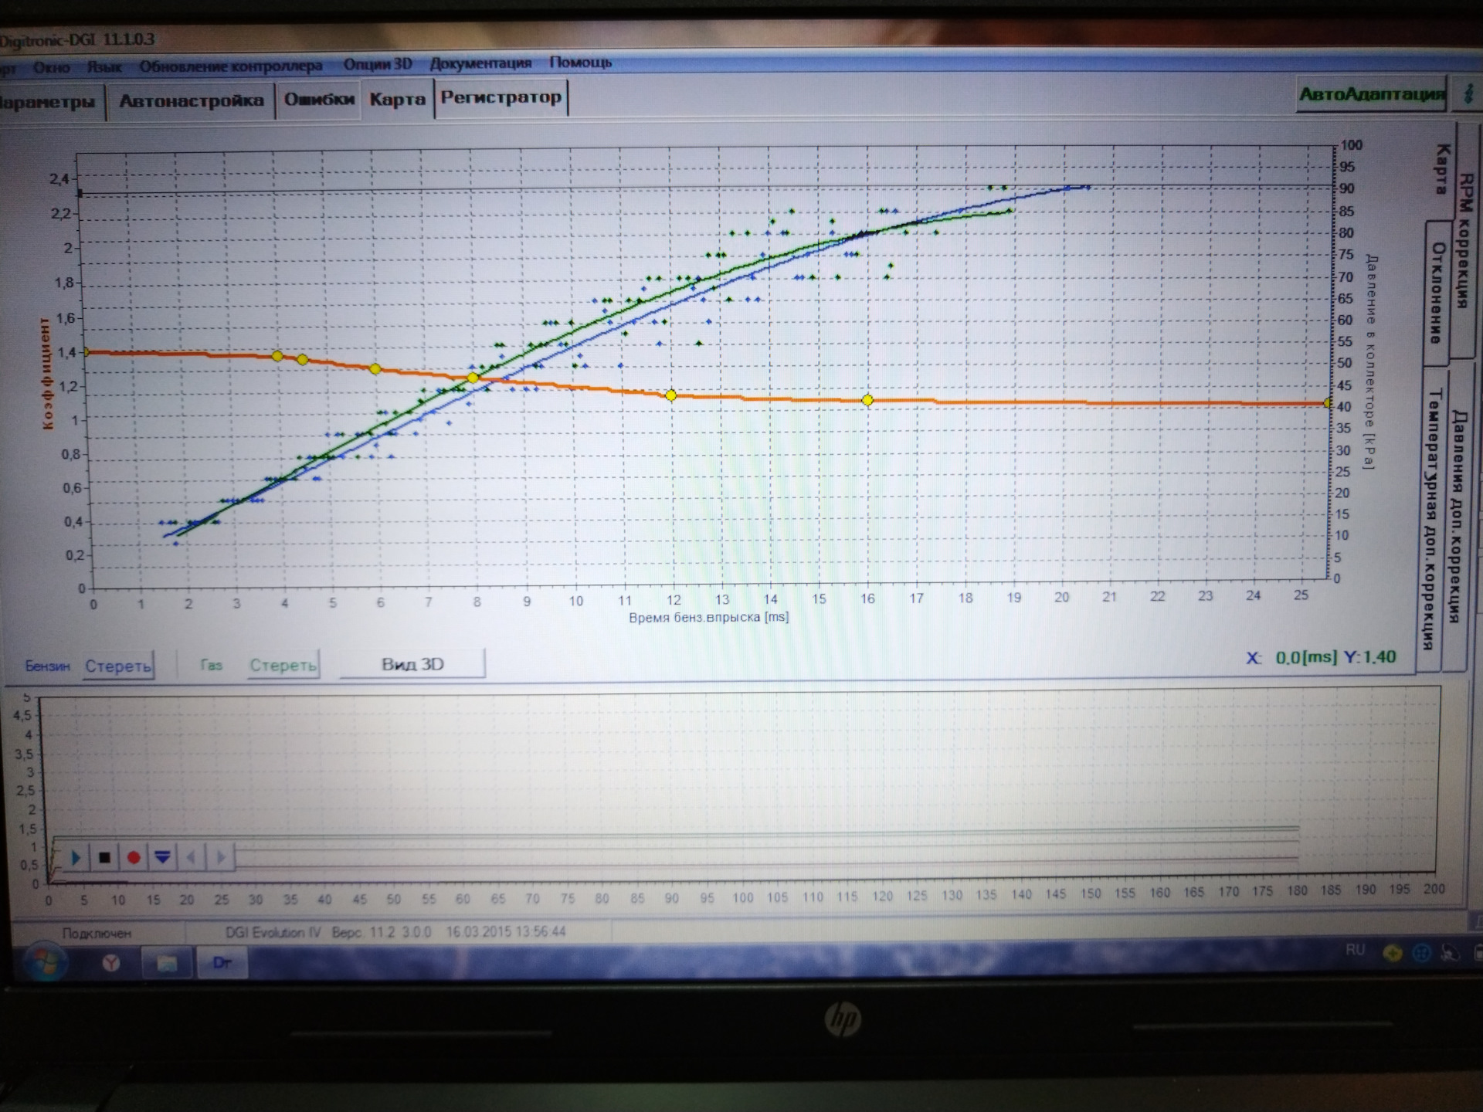Click the recorder step-back arrow
1483x1112 pixels.
coord(192,857)
